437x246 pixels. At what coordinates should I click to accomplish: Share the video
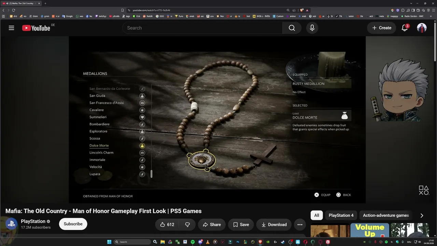[212, 224]
